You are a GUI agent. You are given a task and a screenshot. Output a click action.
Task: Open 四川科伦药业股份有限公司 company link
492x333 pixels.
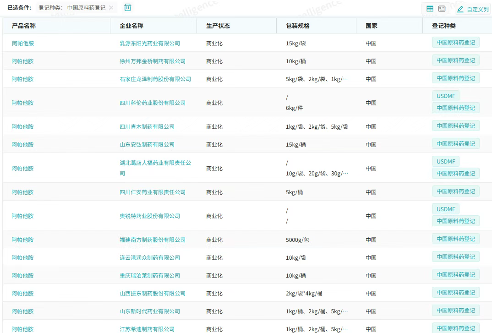tap(153, 103)
